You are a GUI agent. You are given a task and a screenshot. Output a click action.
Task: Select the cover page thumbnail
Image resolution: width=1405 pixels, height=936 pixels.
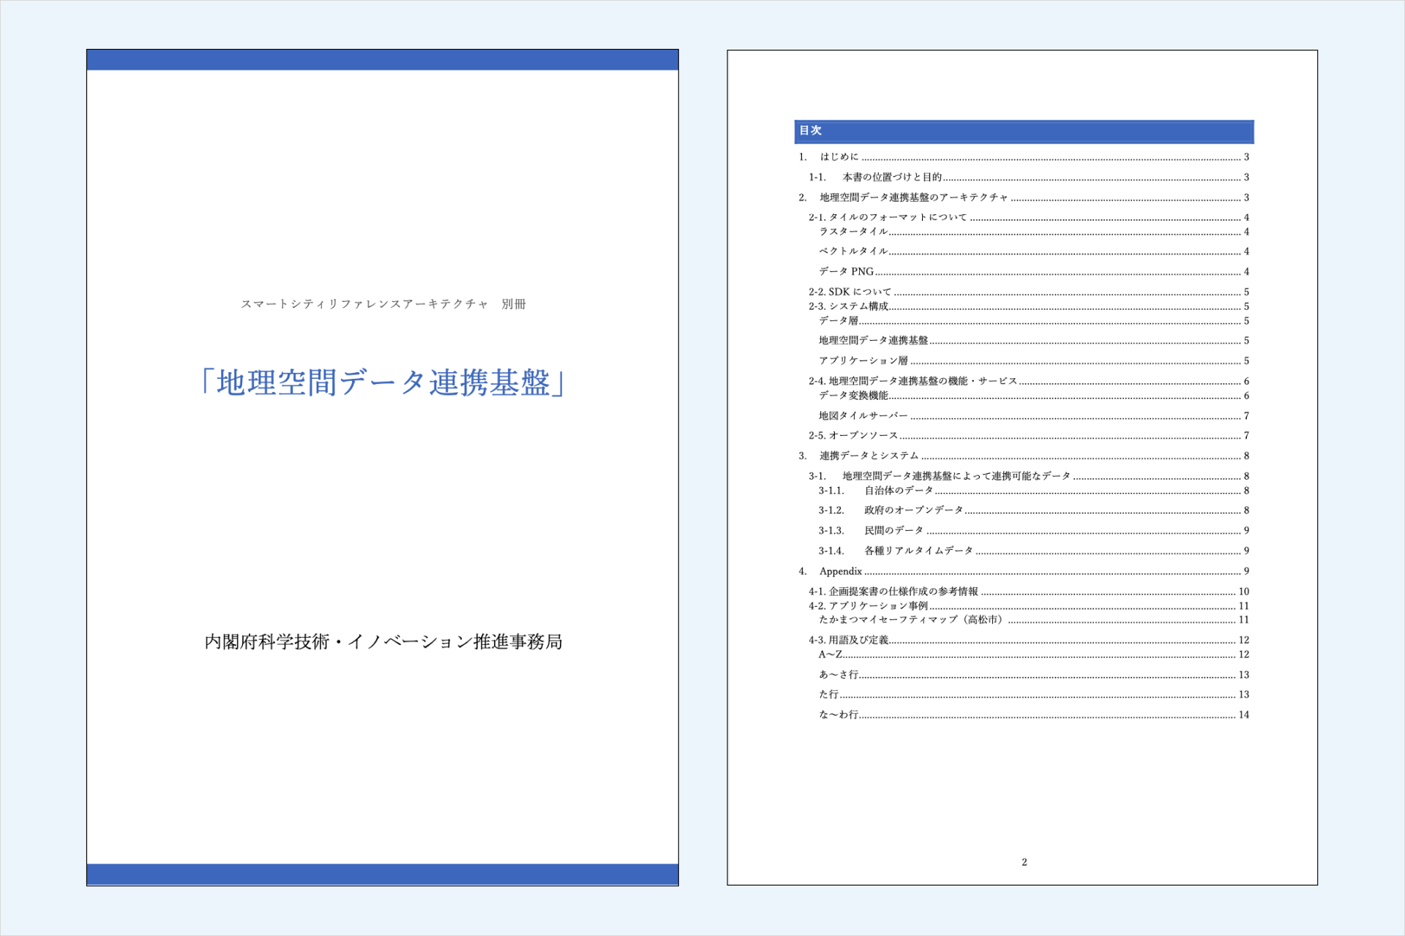pos(383,468)
